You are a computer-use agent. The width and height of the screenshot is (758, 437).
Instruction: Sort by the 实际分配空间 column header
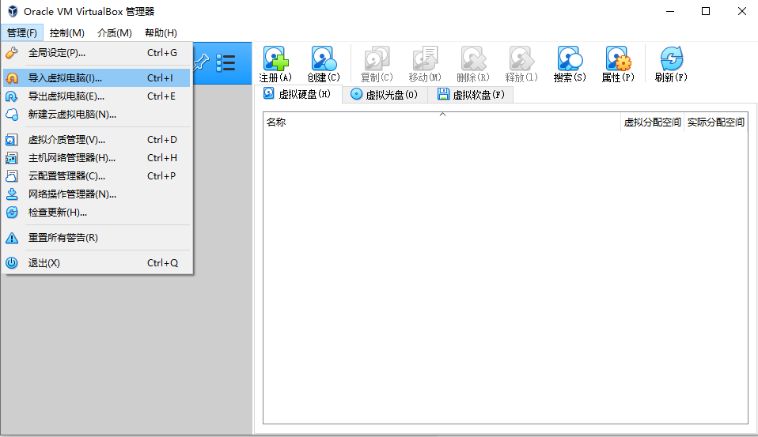tap(716, 122)
